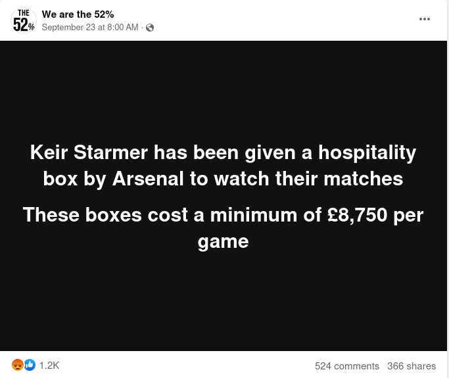
Task: Click the words "Keir Starmer" in the image
Action: click(x=89, y=153)
